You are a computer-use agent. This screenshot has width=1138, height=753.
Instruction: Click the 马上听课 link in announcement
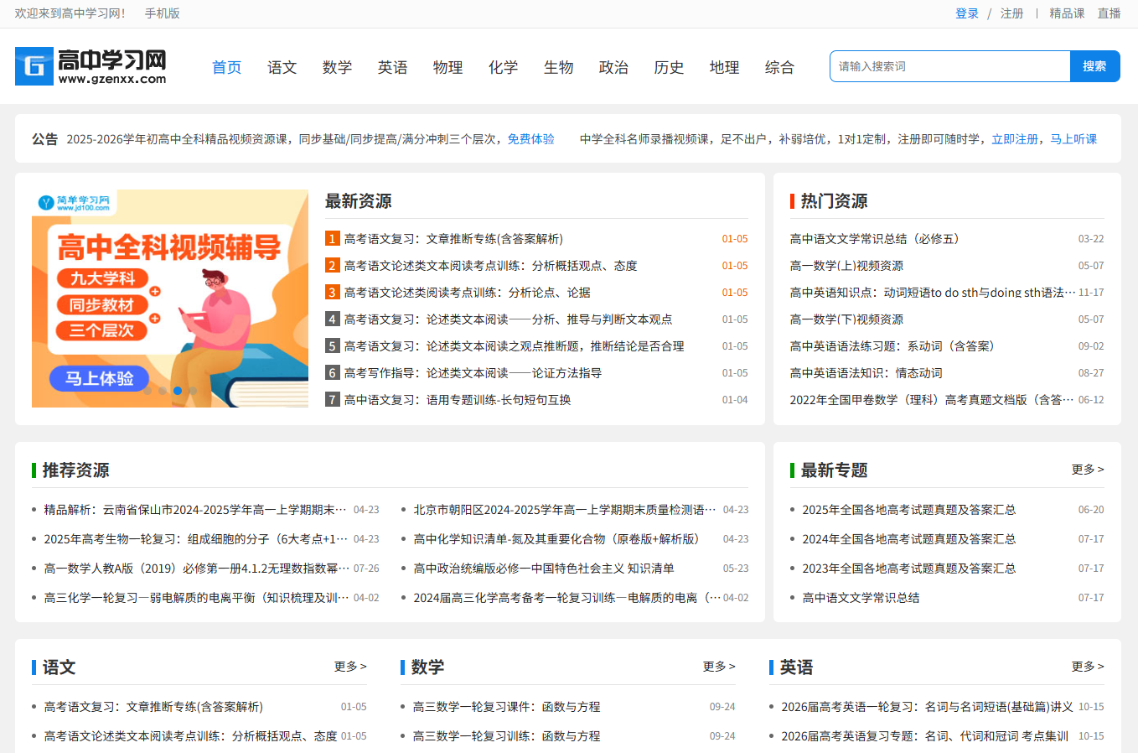pos(1073,139)
